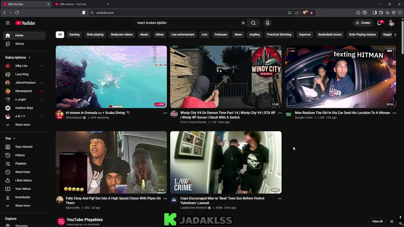This screenshot has width=404, height=227.
Task: Click IShowSpeed channel avatar under live video
Action: 59,114
